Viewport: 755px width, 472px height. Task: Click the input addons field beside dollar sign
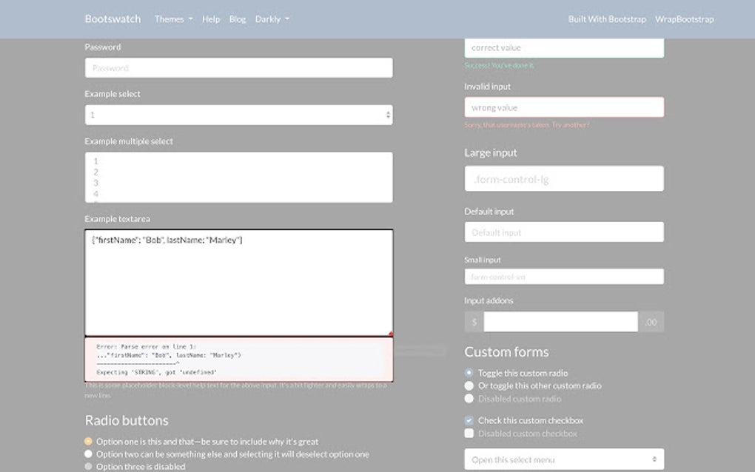click(560, 321)
